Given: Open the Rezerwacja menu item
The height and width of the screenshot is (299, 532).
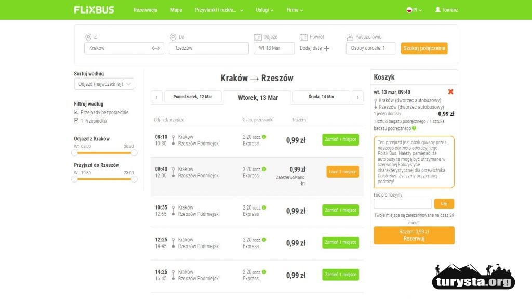Looking at the screenshot, I should [145, 10].
